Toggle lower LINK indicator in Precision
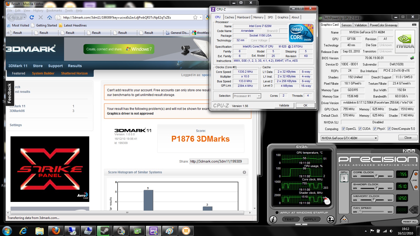Viewport: 420px width, 236px height. click(x=416, y=187)
